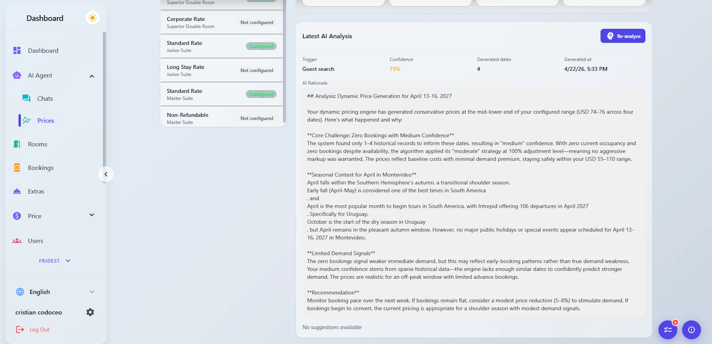712x344 pixels.
Task: Expand the Price submenu chevron
Action: point(92,215)
